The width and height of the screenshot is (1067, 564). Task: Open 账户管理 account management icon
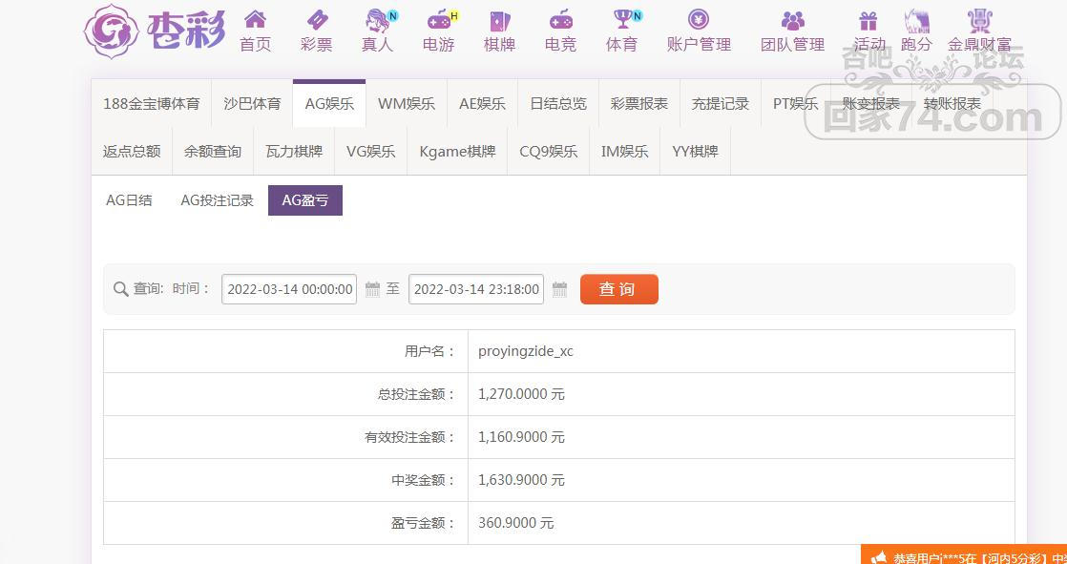tap(699, 20)
